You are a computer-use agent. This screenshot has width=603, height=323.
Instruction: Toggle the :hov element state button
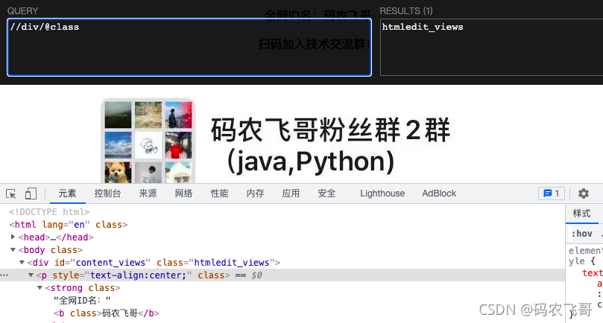(x=582, y=234)
